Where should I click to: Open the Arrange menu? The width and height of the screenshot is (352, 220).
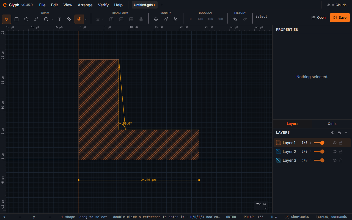[85, 5]
